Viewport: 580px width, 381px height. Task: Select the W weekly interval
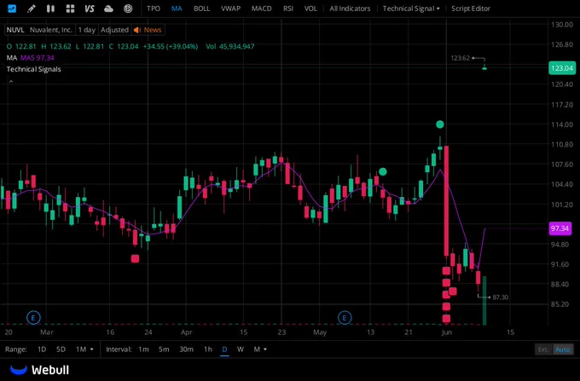pos(241,349)
